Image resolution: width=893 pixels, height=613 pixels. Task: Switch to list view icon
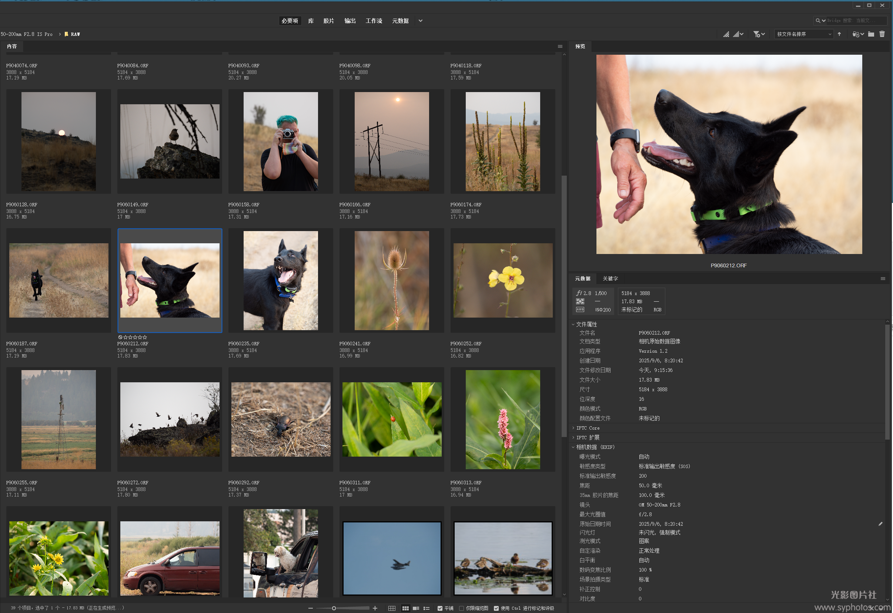427,608
